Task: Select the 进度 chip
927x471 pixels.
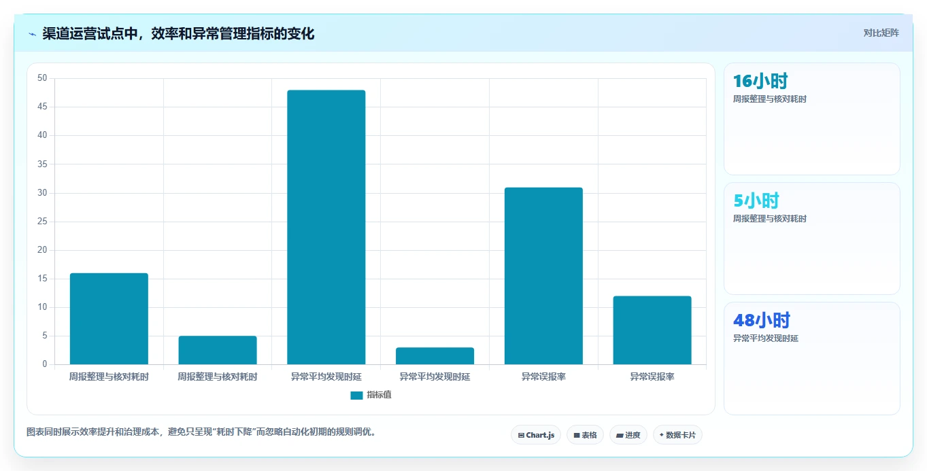Action: pos(628,435)
